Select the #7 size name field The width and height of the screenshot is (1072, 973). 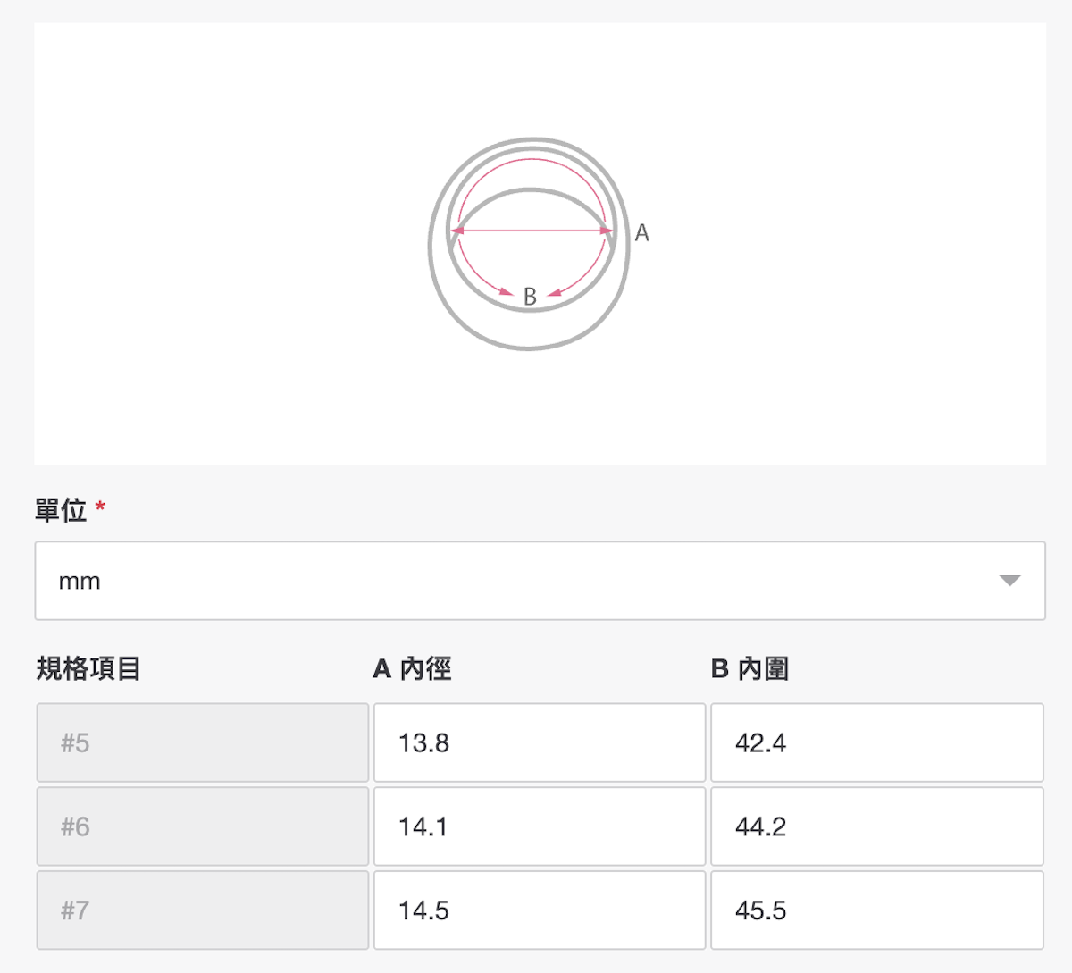tap(203, 910)
